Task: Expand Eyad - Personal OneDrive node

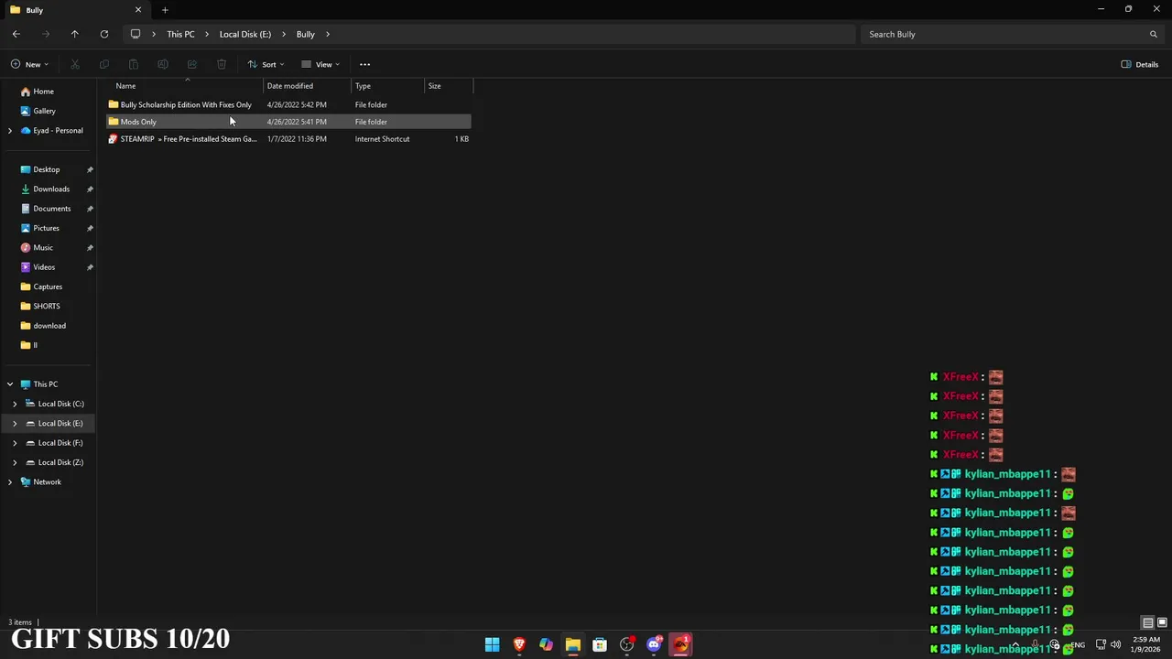Action: click(10, 130)
